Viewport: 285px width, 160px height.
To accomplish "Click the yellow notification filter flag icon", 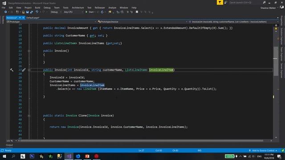I will 220,2.
